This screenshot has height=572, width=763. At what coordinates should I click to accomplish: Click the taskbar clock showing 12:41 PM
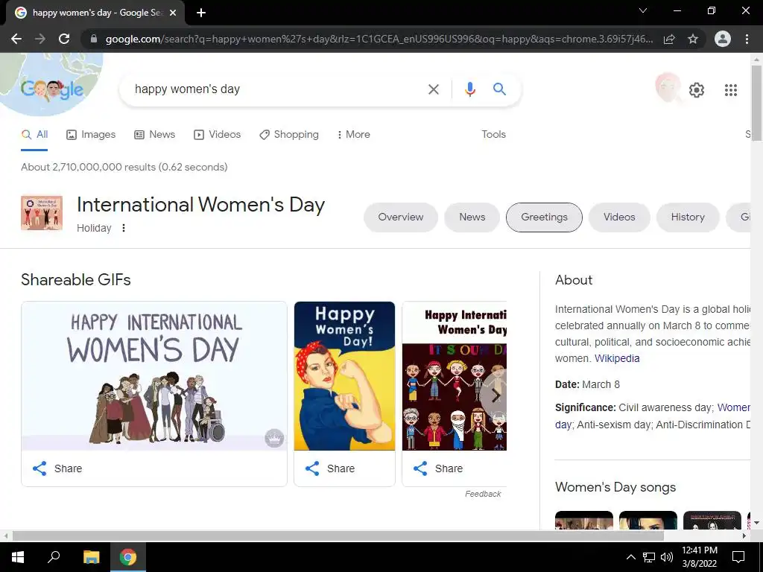[699, 557]
